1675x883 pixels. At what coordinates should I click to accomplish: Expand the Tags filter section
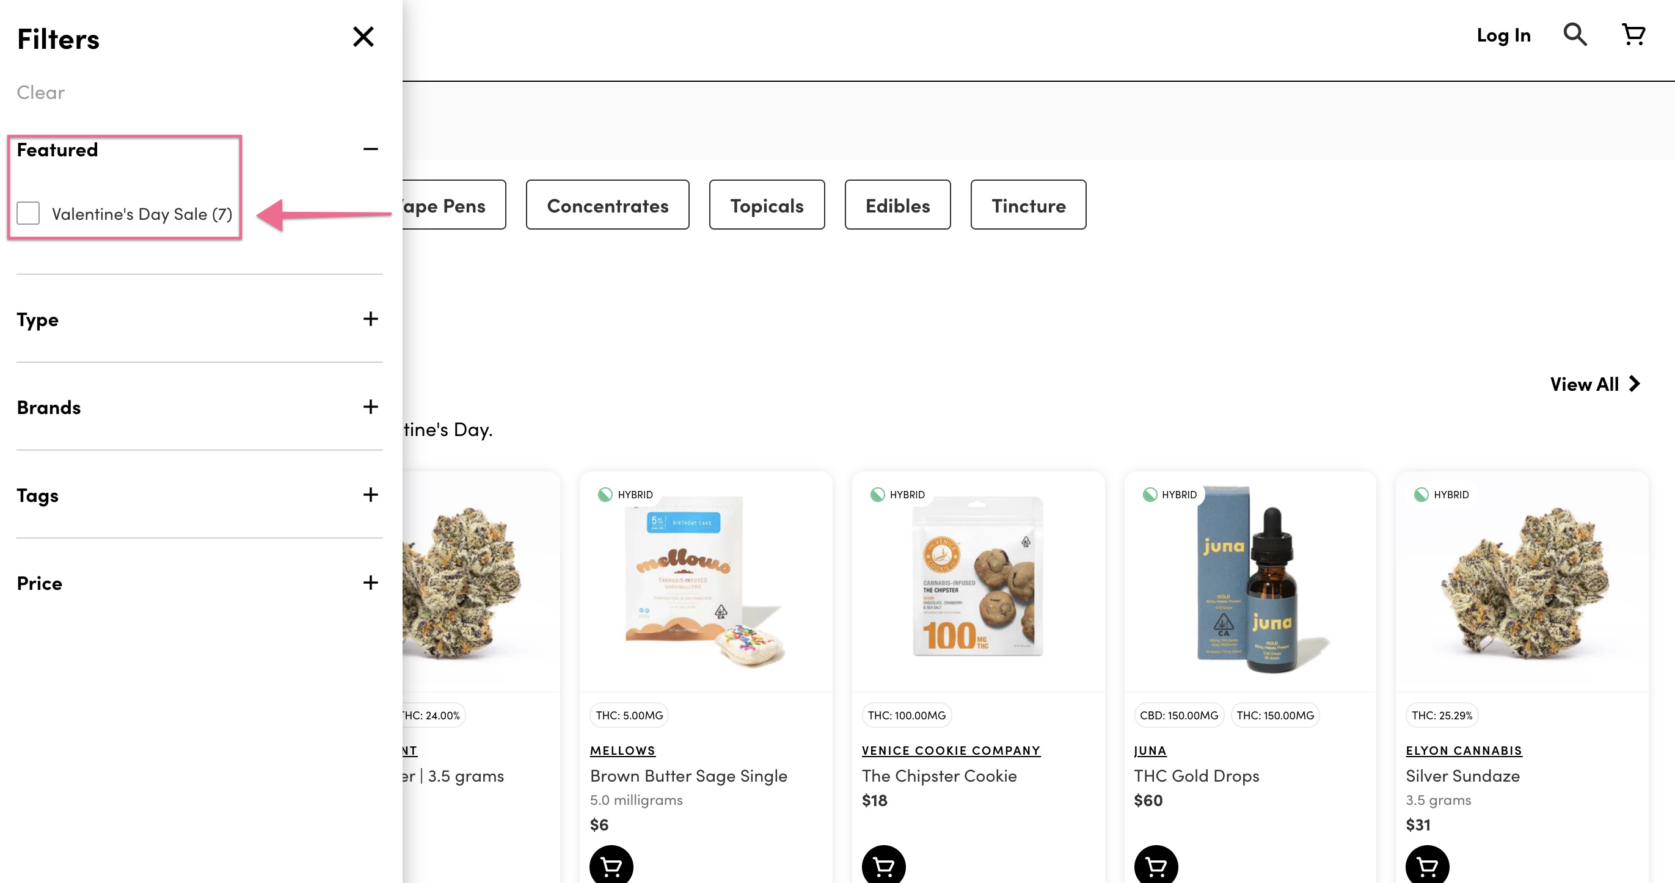point(370,495)
